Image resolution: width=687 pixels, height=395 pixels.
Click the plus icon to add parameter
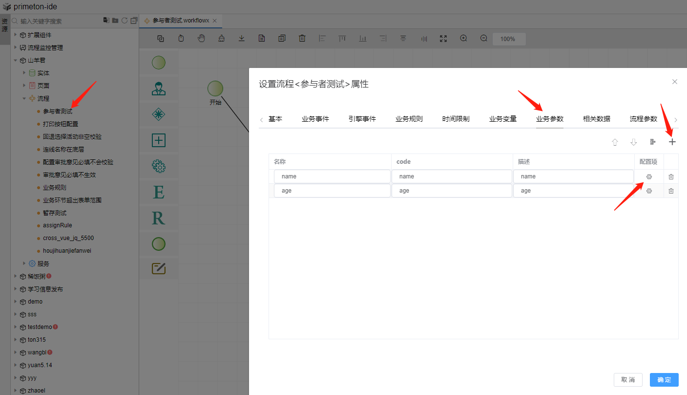(672, 142)
